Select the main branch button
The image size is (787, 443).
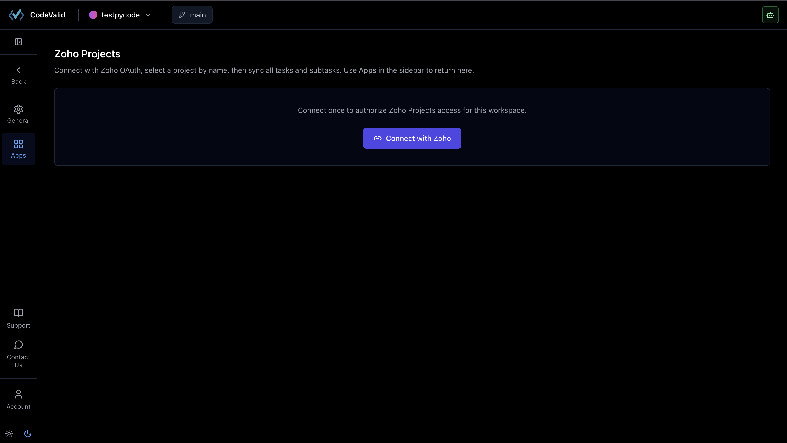click(x=192, y=15)
